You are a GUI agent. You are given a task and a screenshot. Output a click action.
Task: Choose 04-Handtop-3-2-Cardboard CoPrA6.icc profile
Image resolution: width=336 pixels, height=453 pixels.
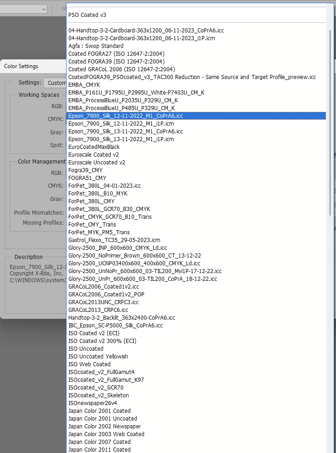pos(196,30)
